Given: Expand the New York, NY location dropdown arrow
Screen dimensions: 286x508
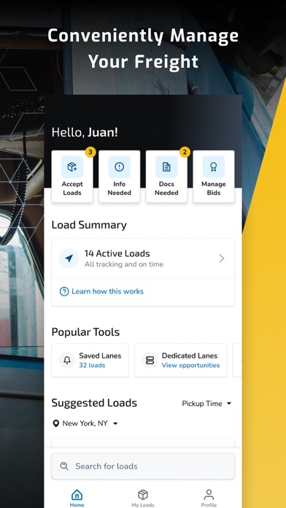Looking at the screenshot, I should click(115, 423).
